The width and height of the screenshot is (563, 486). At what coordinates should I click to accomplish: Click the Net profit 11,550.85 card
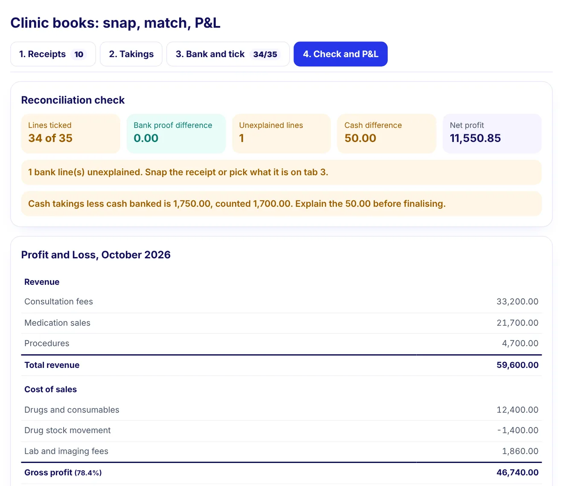coord(492,133)
